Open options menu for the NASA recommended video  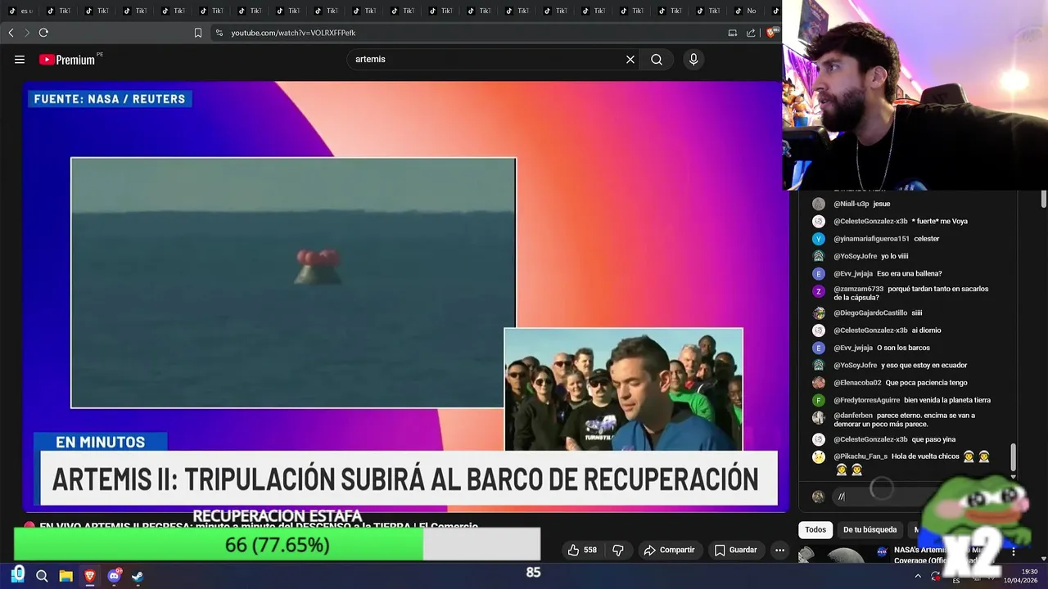click(x=1013, y=552)
